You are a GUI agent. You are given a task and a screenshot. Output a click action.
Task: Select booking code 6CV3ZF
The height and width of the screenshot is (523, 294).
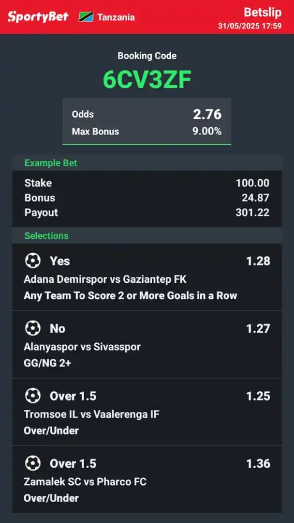147,80
